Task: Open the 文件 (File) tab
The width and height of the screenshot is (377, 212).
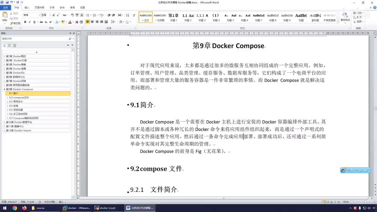Action: 5,7
